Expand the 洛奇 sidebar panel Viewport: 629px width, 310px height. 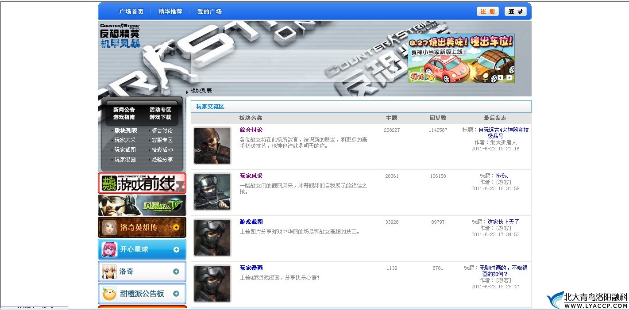coord(176,272)
